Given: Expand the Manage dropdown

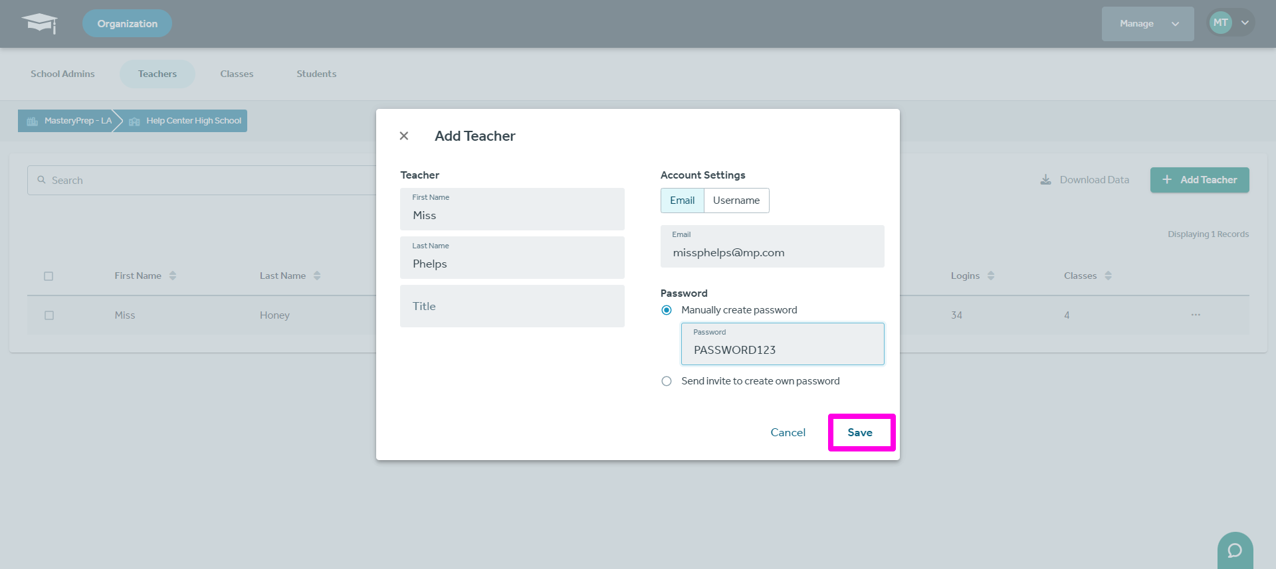Looking at the screenshot, I should (x=1147, y=24).
